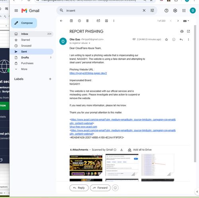Viewport: 199px width, 198px height.
Task: Print the REPORT PHISHING email
Action: pyautogui.click(x=182, y=31)
